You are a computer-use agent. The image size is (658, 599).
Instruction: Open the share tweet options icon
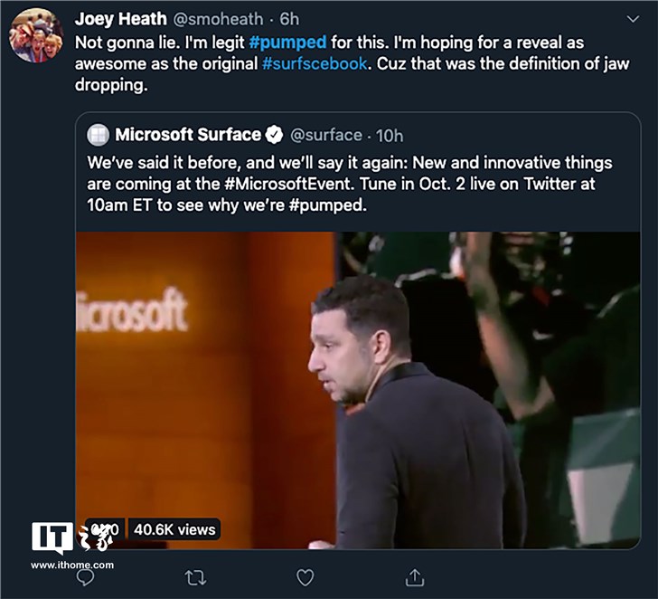coord(415,576)
